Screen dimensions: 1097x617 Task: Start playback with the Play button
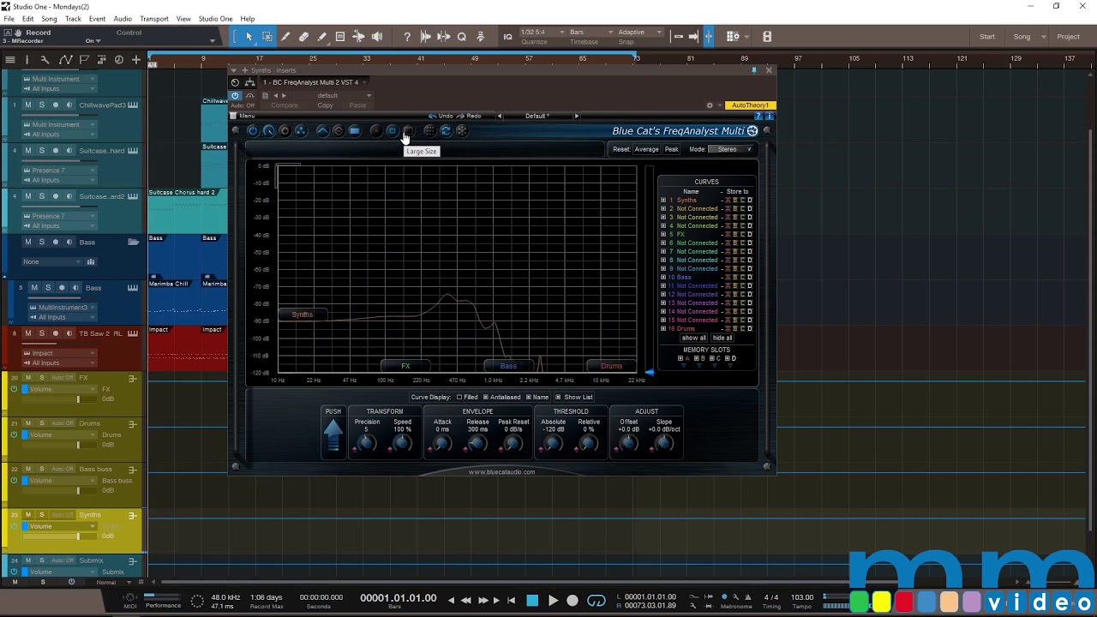(553, 601)
